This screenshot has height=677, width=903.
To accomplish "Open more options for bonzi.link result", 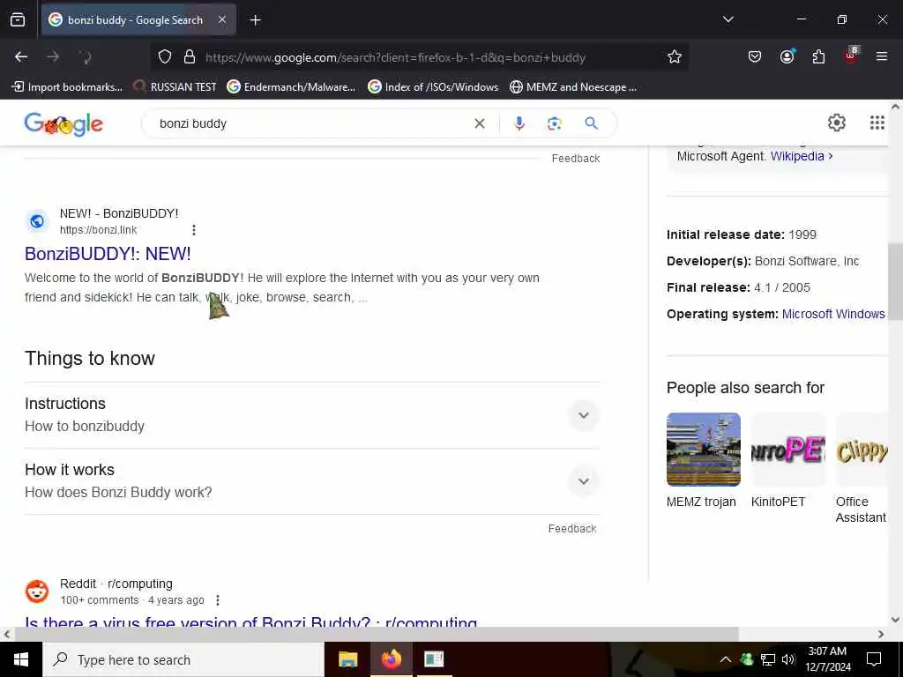I will tap(194, 230).
